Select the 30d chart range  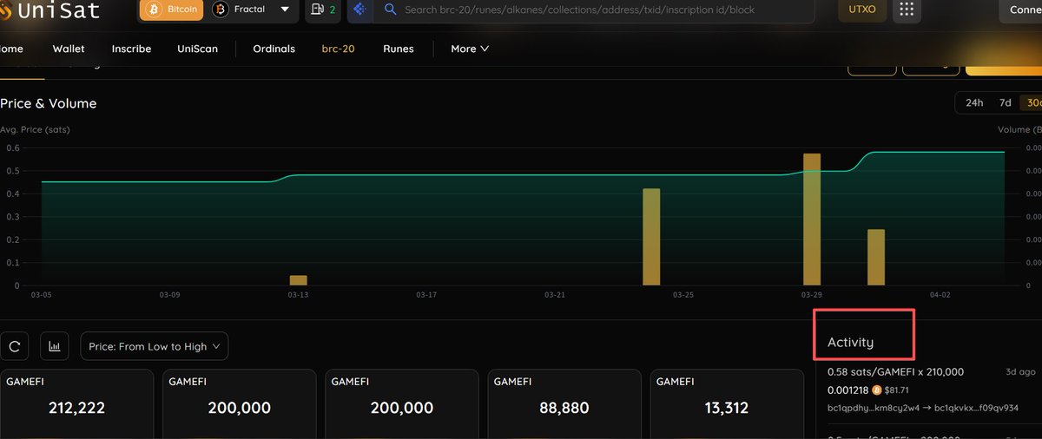tap(1032, 102)
